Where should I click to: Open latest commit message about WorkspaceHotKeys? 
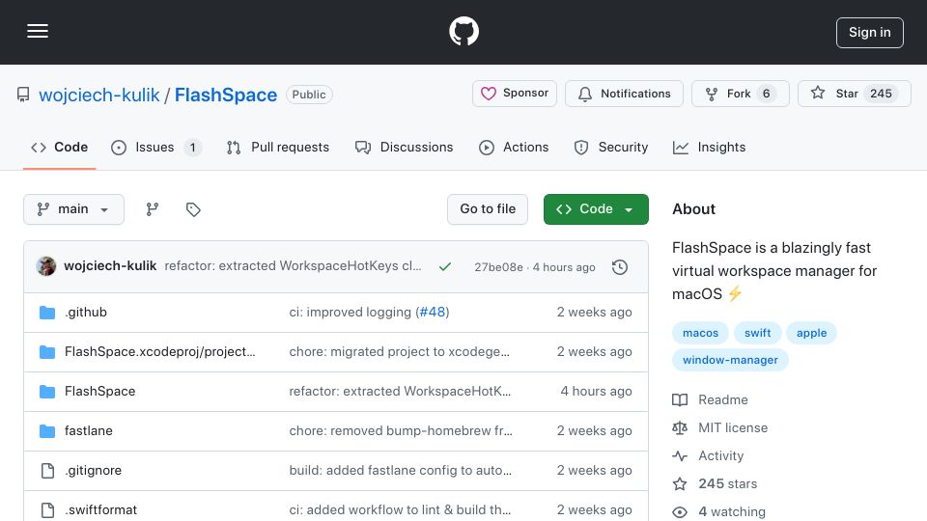pyautogui.click(x=294, y=266)
